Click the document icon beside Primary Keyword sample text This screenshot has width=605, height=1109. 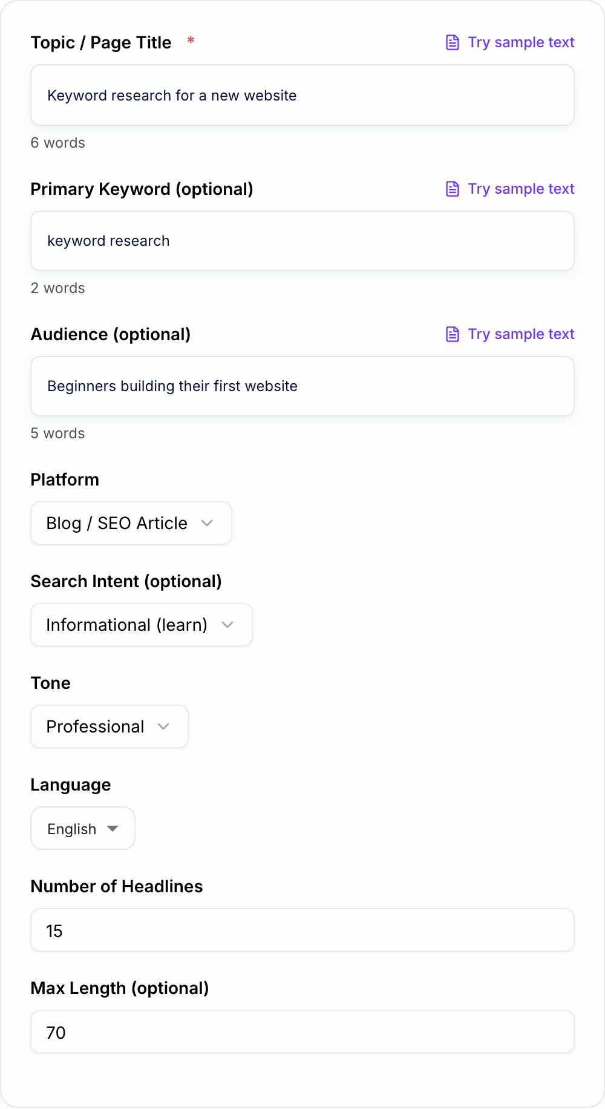tap(453, 189)
